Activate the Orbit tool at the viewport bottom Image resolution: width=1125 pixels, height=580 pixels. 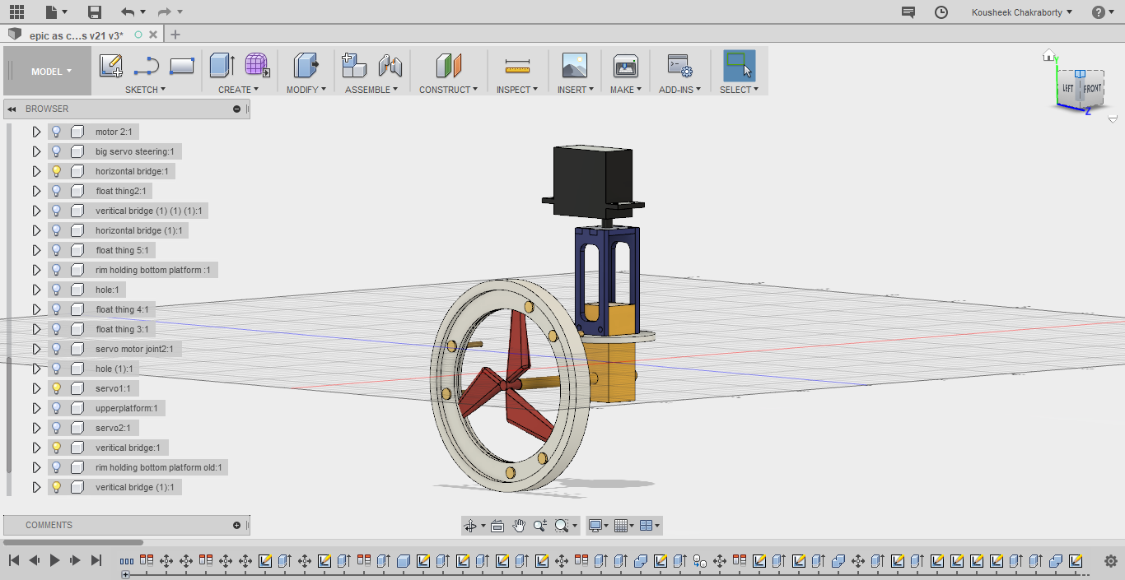(x=470, y=525)
